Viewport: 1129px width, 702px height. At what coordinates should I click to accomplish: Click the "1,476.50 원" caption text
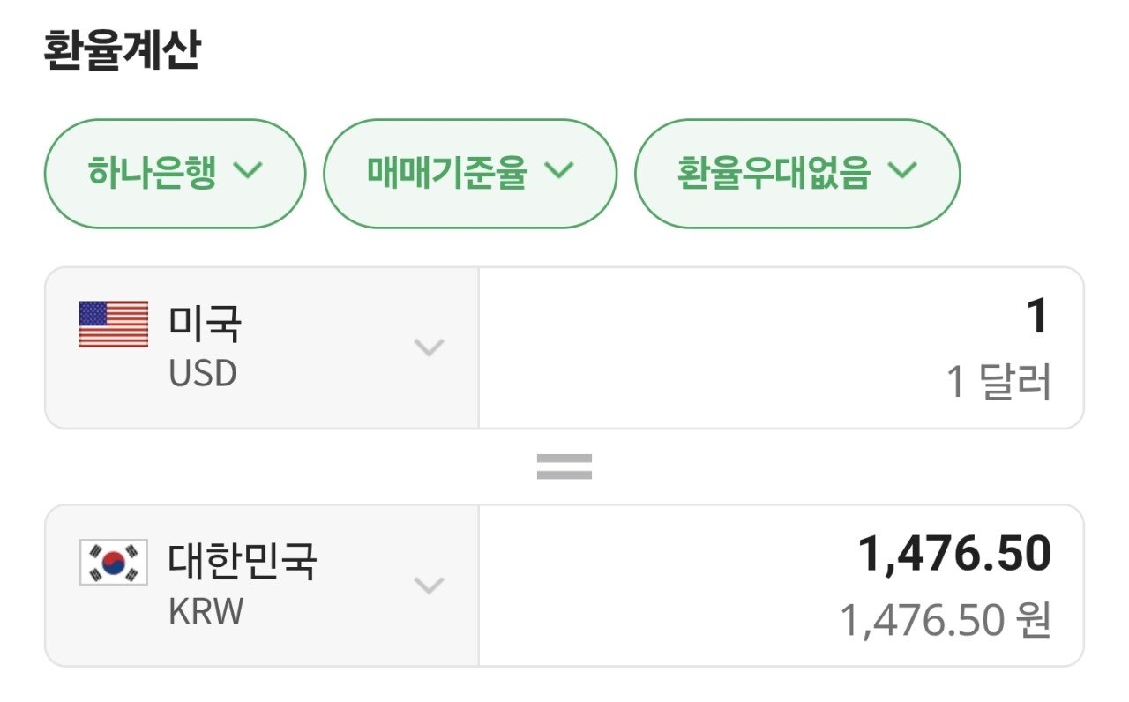pos(945,621)
